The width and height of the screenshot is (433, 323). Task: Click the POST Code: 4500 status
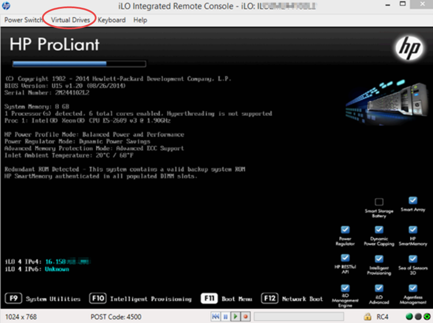116,317
